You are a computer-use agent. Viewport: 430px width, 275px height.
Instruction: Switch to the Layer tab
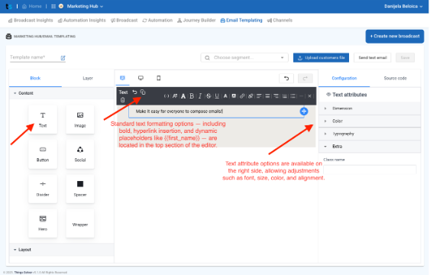[x=88, y=79]
